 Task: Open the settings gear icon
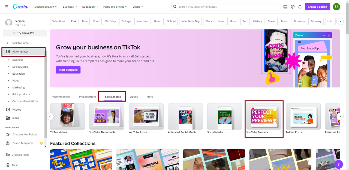click(293, 7)
